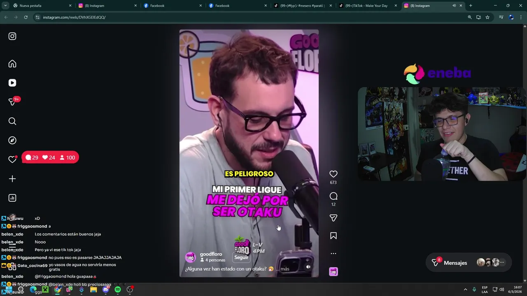527x296 pixels.
Task: Open Reels from the sidebar
Action: (12, 83)
